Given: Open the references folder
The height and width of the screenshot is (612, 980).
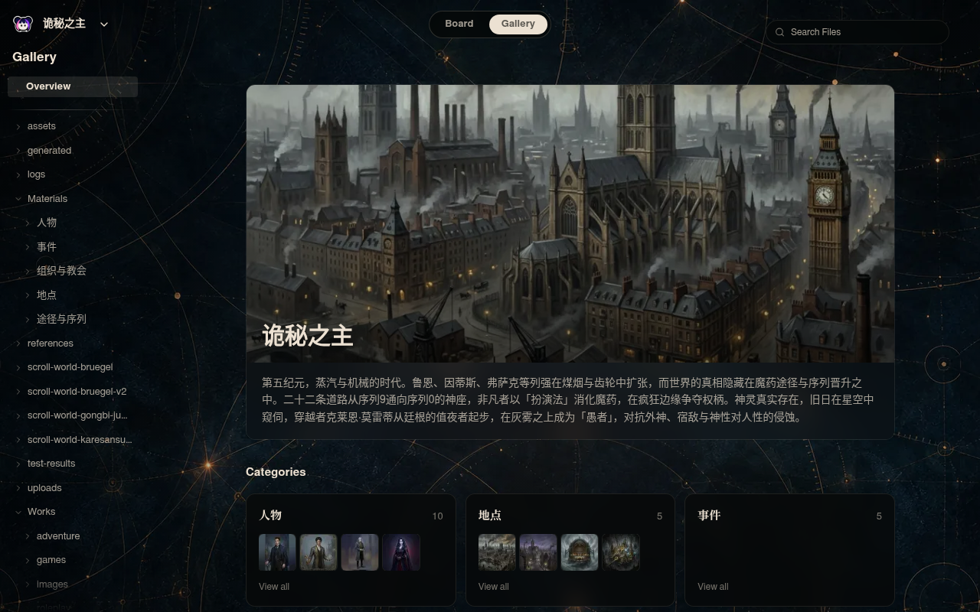Looking at the screenshot, I should click(51, 343).
